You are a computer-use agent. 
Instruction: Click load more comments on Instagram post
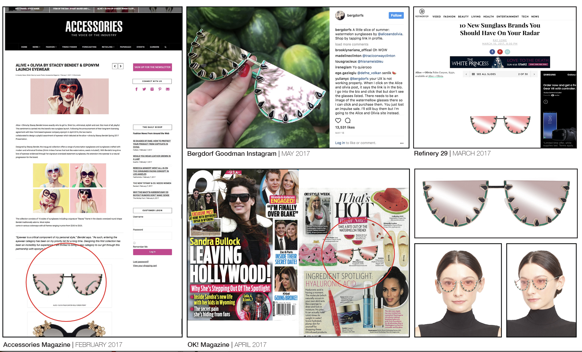click(352, 44)
